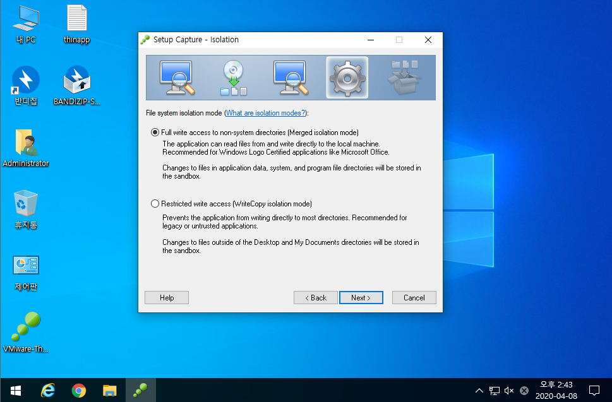
Task: Select the 제어판 control panel icon
Action: (x=26, y=272)
